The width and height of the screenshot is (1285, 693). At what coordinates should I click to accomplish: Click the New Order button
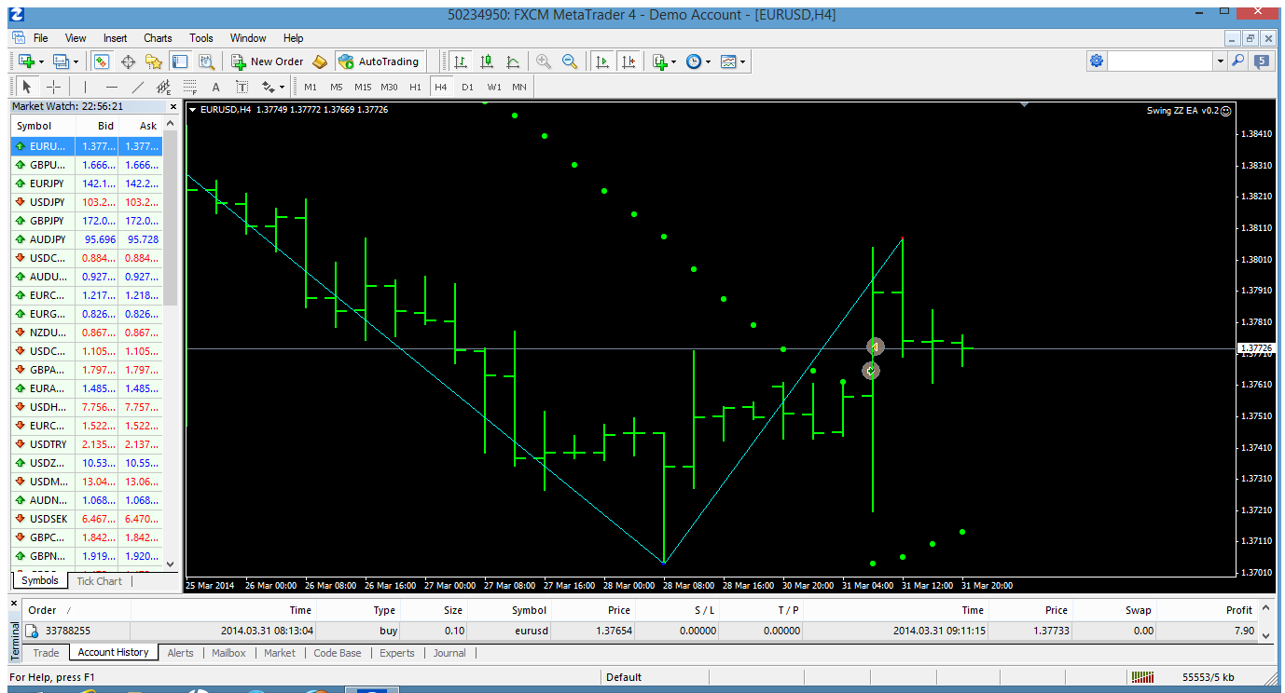(268, 61)
